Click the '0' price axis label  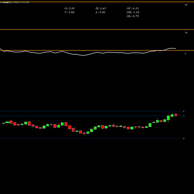point(184,139)
